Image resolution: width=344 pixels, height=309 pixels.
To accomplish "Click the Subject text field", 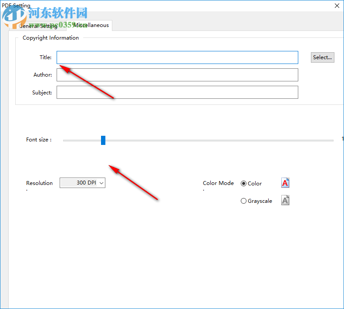I will coord(177,92).
